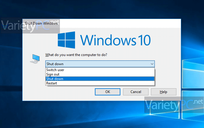Screen dimensions: 204x128
Task: Open Help for shutdown dialog
Action: point(164,92)
